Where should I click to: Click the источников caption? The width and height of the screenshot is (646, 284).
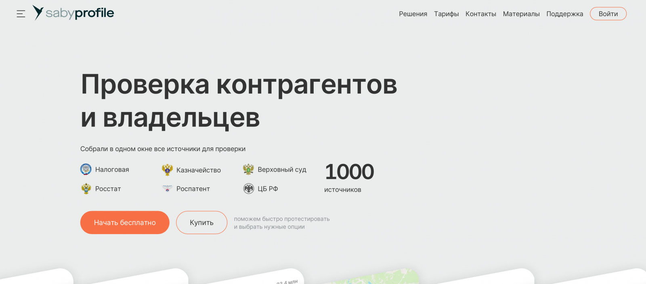coord(343,190)
